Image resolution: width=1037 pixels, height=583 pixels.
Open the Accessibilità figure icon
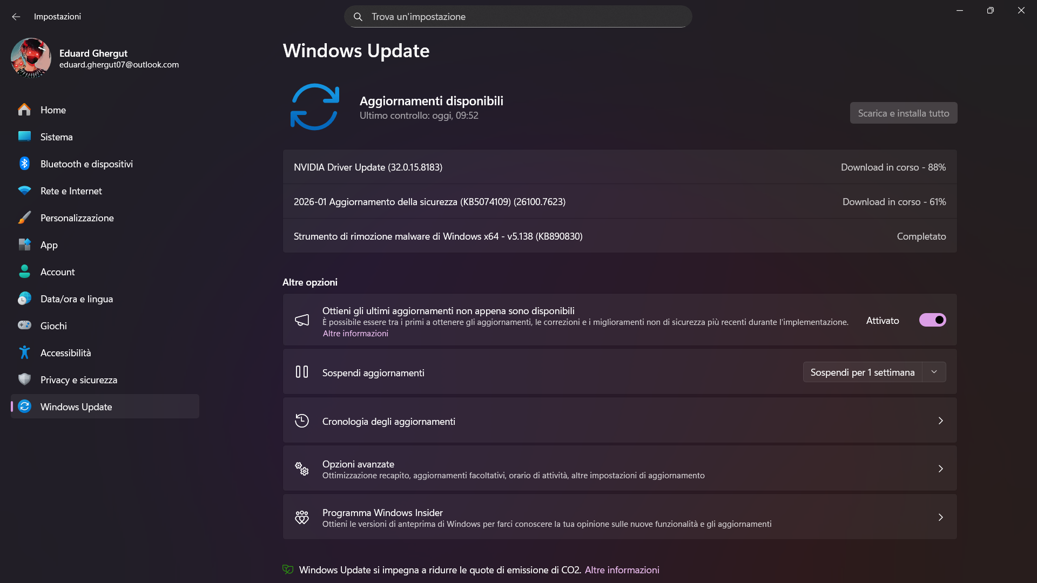coord(24,352)
